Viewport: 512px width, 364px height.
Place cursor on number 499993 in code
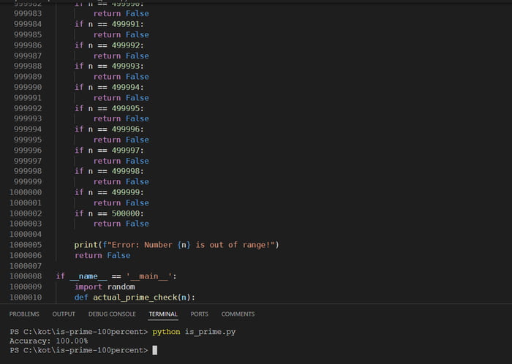(x=126, y=67)
